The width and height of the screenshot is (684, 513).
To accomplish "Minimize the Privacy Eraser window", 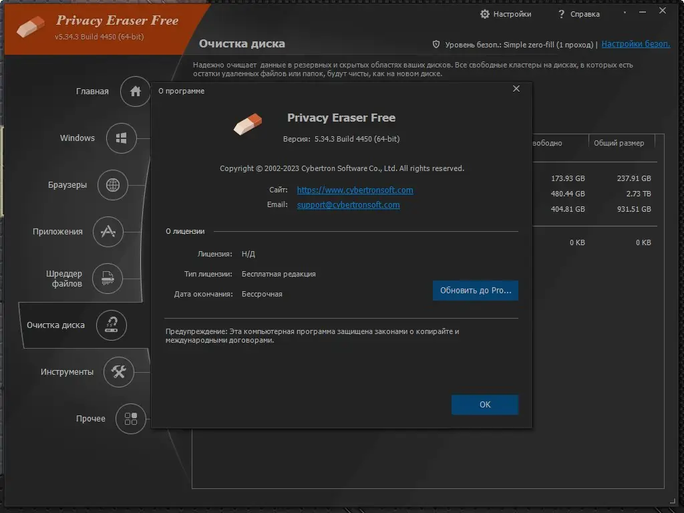I will (643, 12).
